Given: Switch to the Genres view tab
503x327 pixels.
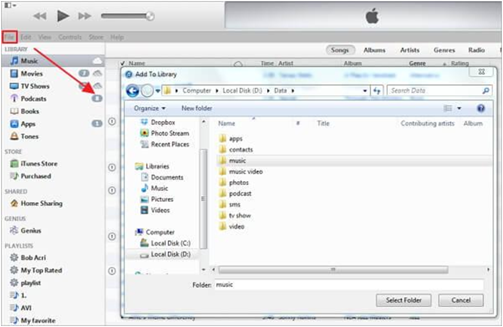Looking at the screenshot, I should pos(444,50).
